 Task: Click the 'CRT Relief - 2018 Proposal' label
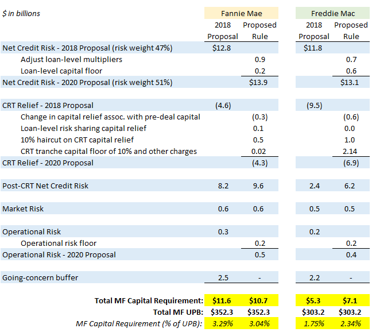(48, 105)
